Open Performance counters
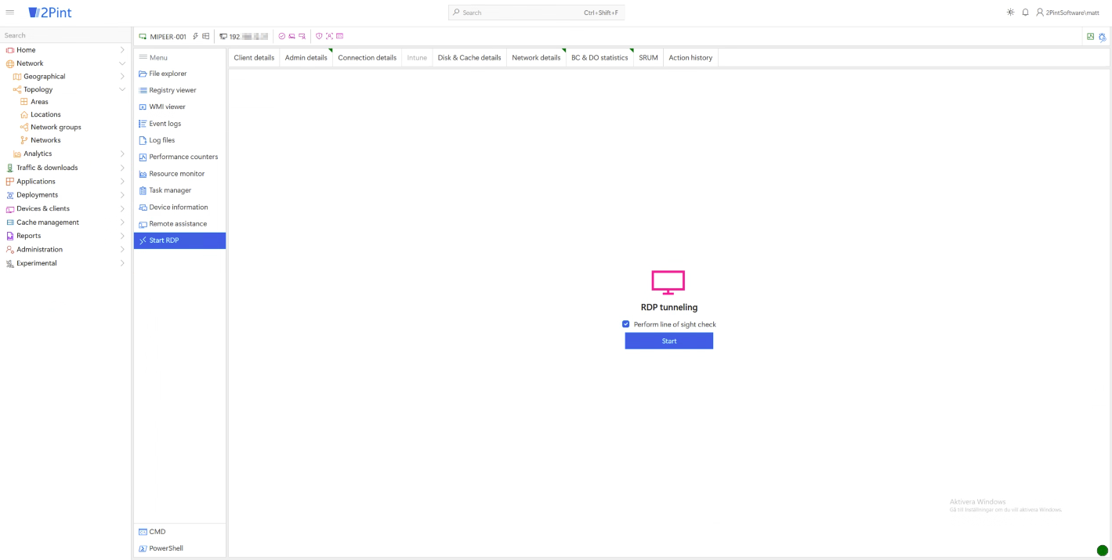 click(179, 157)
